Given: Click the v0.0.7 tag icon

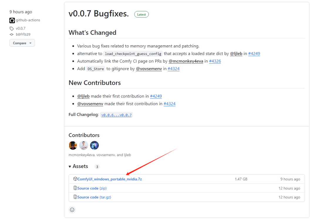Looking at the screenshot, I should [x=11, y=29].
